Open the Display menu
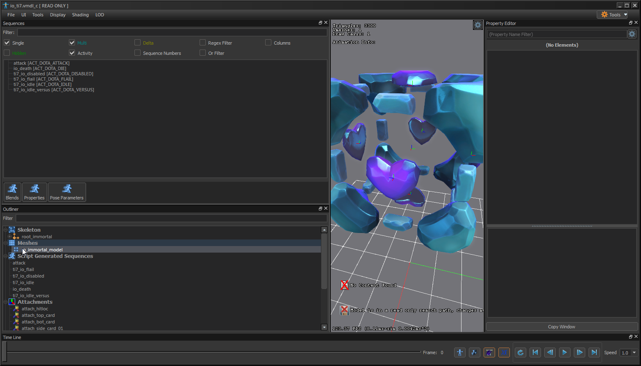 click(58, 15)
